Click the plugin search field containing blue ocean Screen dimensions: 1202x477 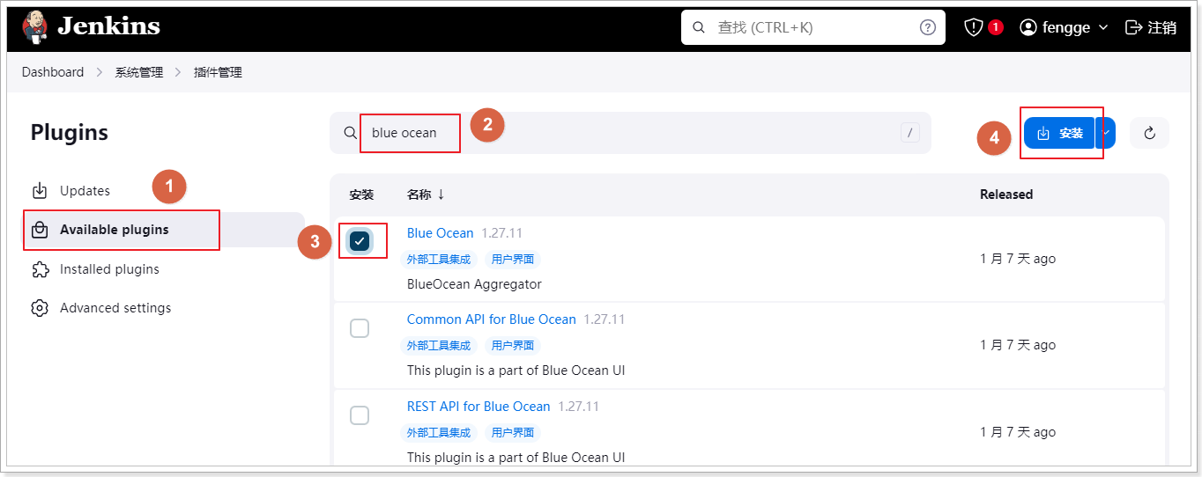[630, 133]
